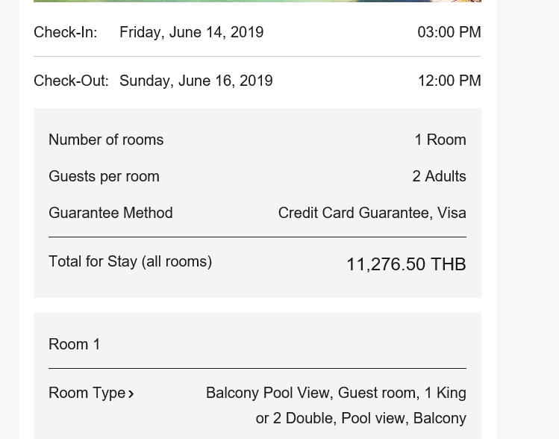Click Total for Stay (all rooms) label
The image size is (559, 439).
(x=130, y=261)
